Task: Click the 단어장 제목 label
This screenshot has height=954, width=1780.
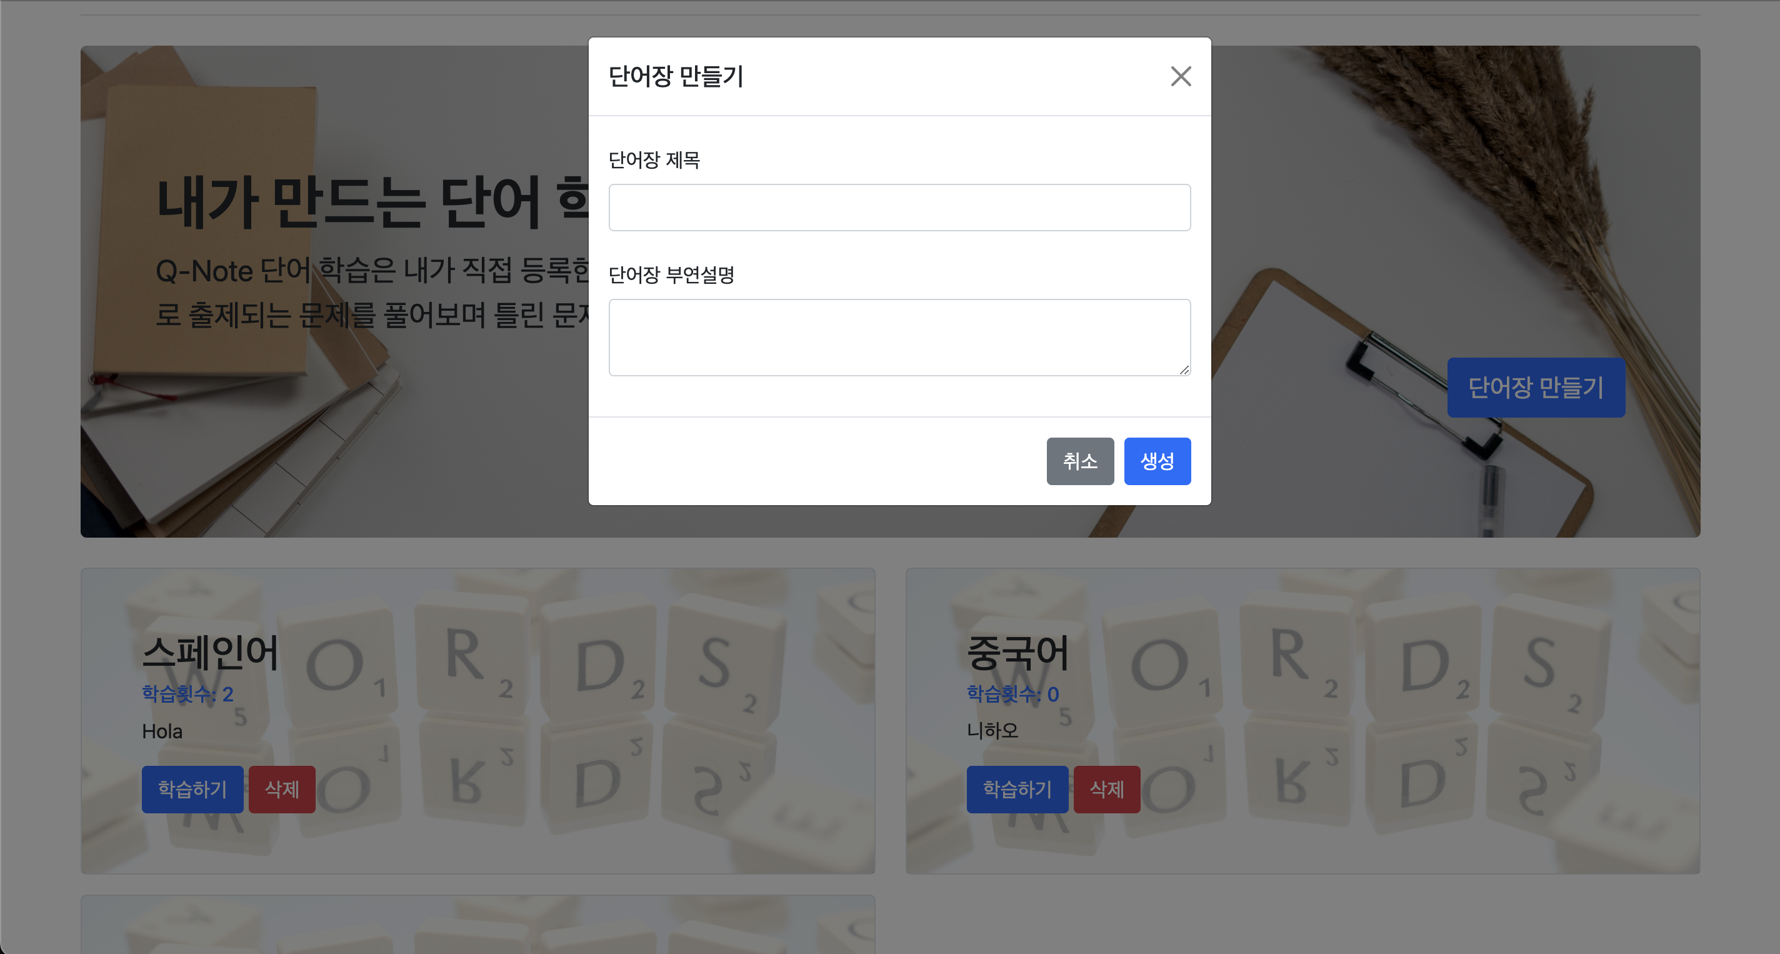Action: pos(654,161)
